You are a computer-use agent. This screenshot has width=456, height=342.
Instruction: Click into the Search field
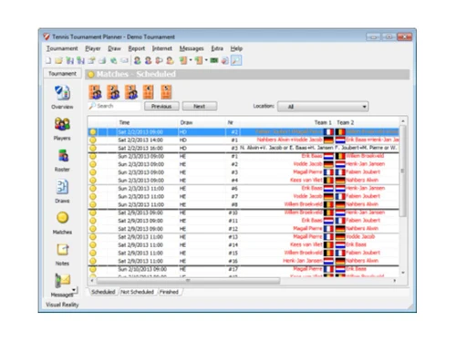tap(115, 106)
